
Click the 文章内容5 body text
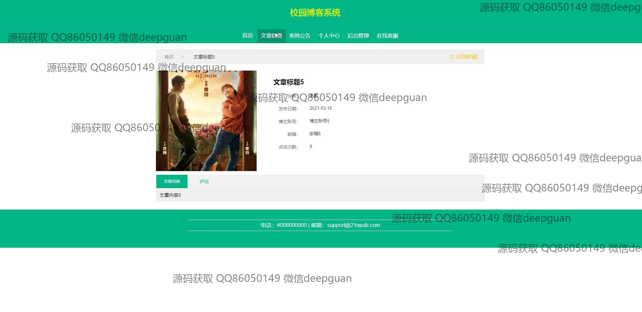[x=170, y=195]
